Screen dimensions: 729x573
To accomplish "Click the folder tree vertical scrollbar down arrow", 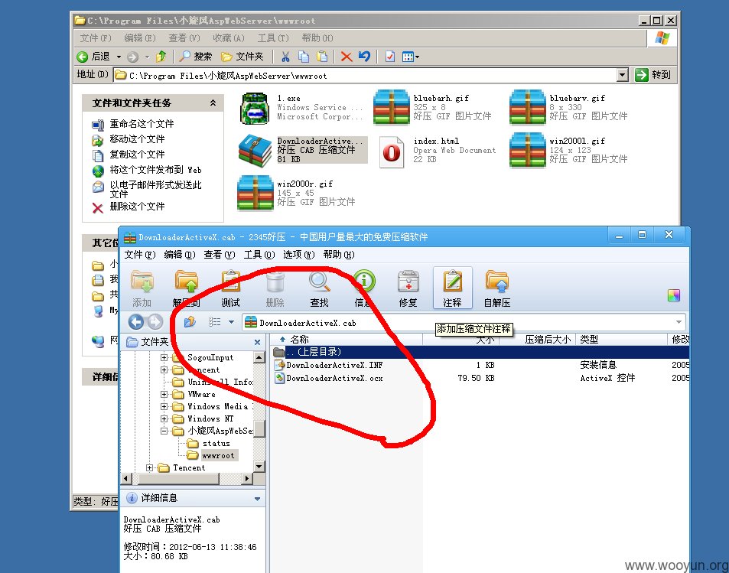I will [x=259, y=467].
